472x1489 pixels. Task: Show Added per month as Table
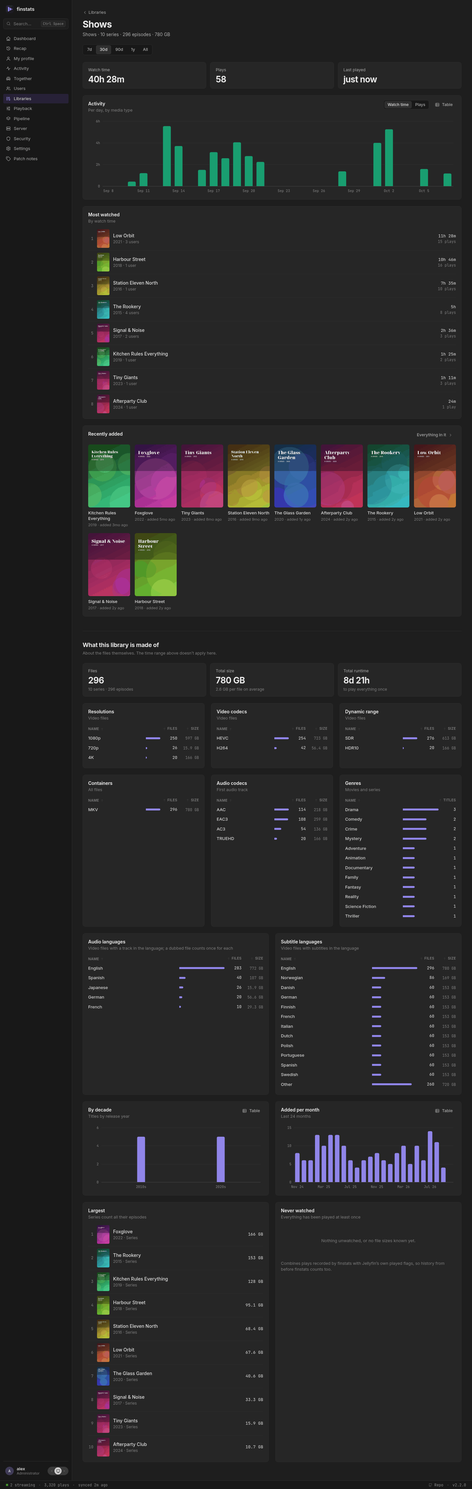(x=444, y=1111)
